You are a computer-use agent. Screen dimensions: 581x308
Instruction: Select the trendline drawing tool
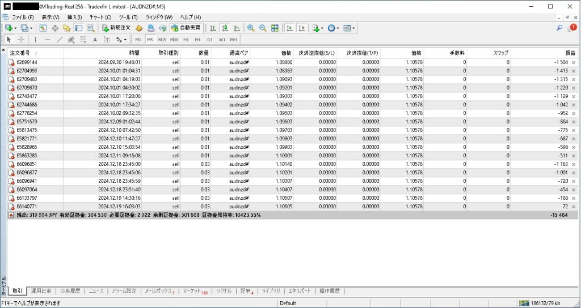click(59, 40)
